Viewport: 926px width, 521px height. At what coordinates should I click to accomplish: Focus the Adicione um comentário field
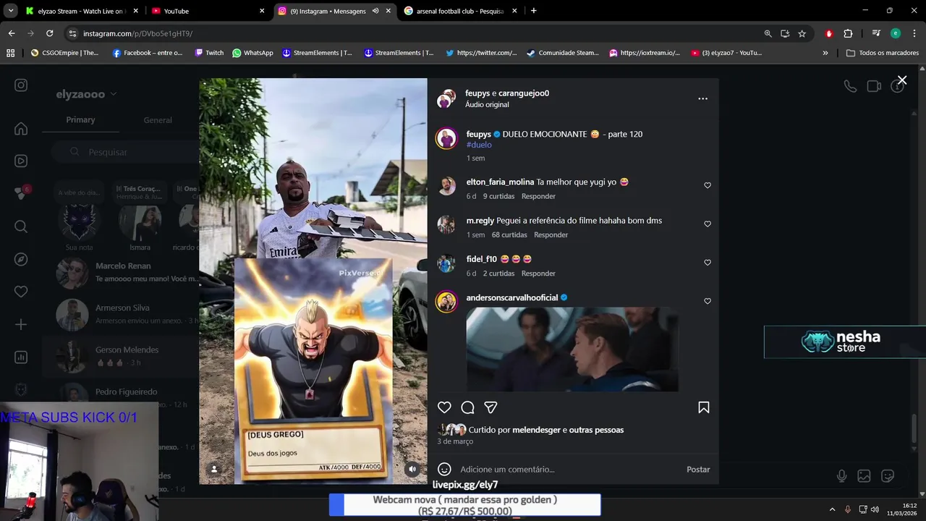(568, 469)
